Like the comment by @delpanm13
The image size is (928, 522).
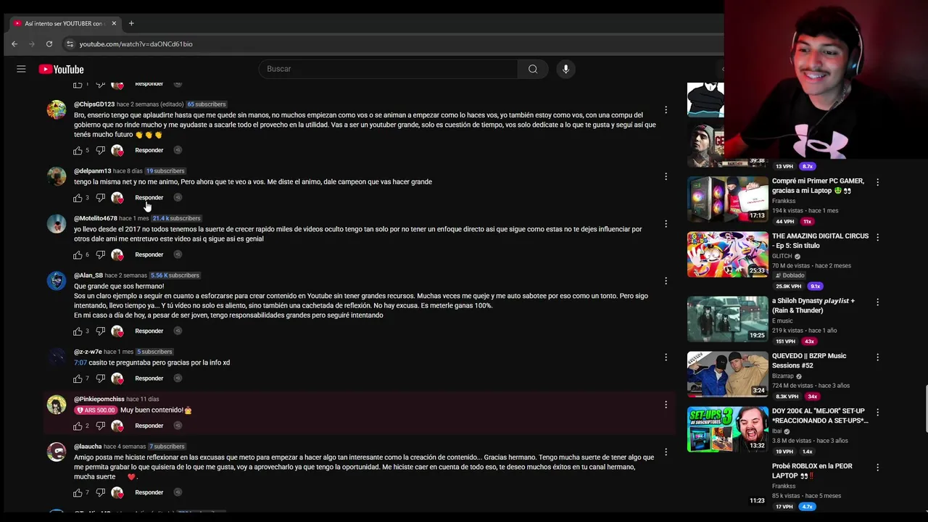(x=78, y=197)
